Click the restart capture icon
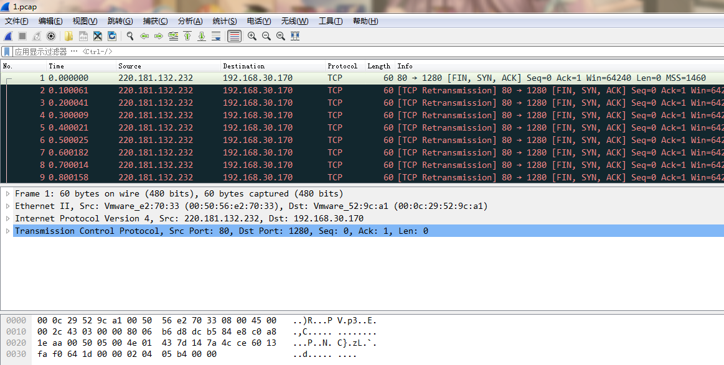 [x=37, y=36]
